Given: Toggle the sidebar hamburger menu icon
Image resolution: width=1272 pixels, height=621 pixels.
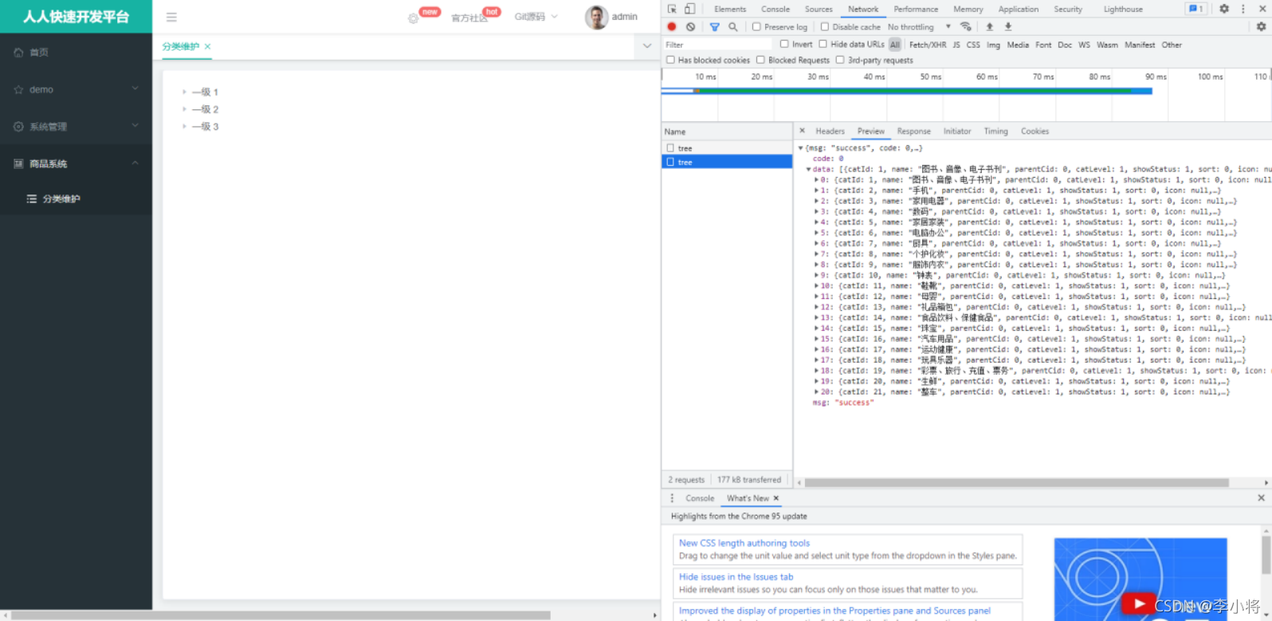Looking at the screenshot, I should click(171, 17).
